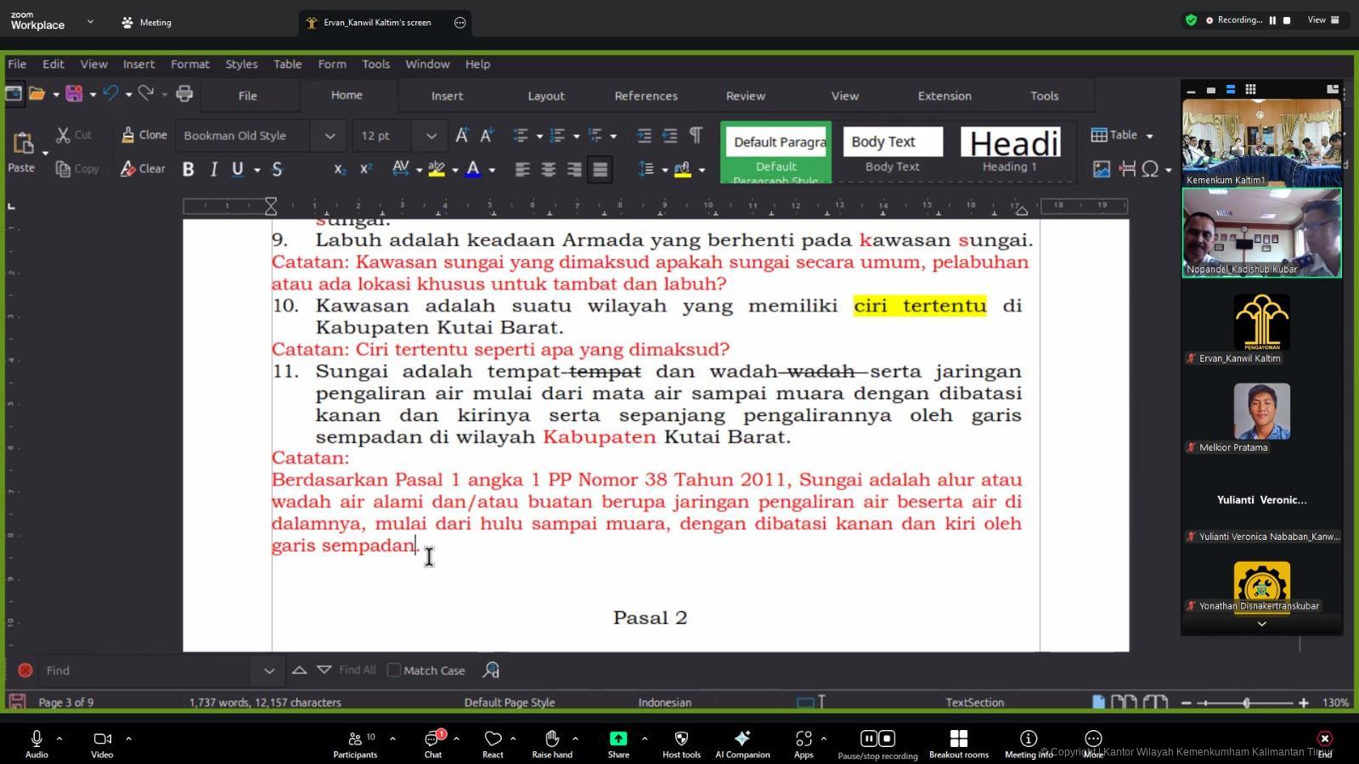This screenshot has width=1359, height=764.
Task: Center-align text using the alignment icon
Action: (549, 169)
